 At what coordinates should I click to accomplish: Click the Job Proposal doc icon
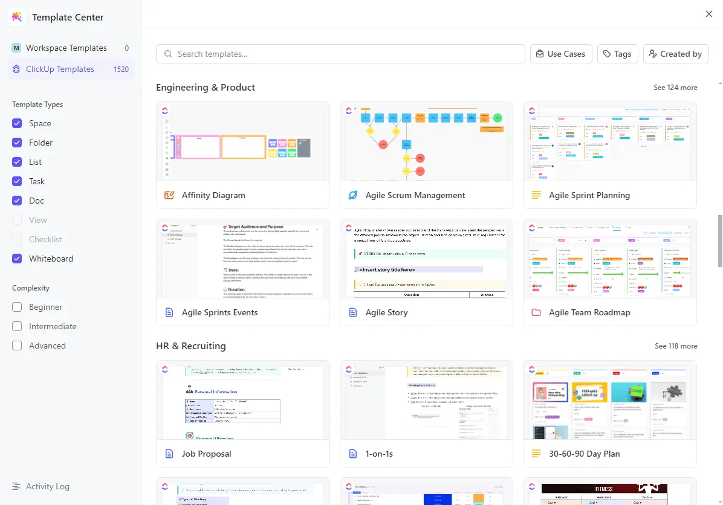click(169, 454)
